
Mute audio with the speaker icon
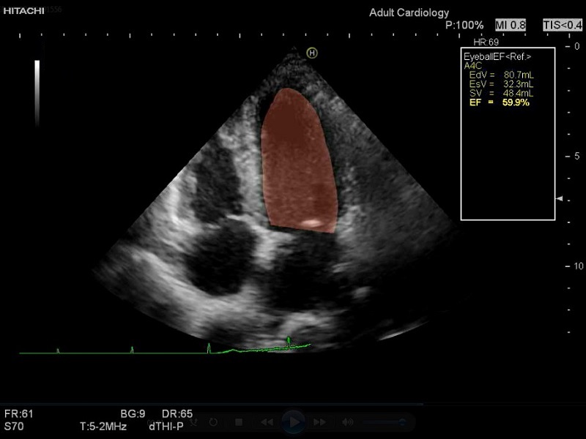[348, 422]
